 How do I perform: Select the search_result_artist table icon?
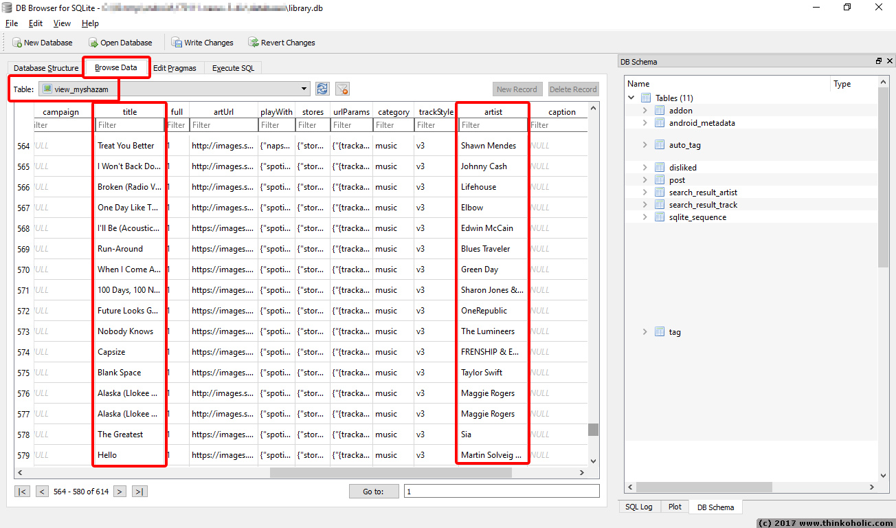pyautogui.click(x=660, y=192)
